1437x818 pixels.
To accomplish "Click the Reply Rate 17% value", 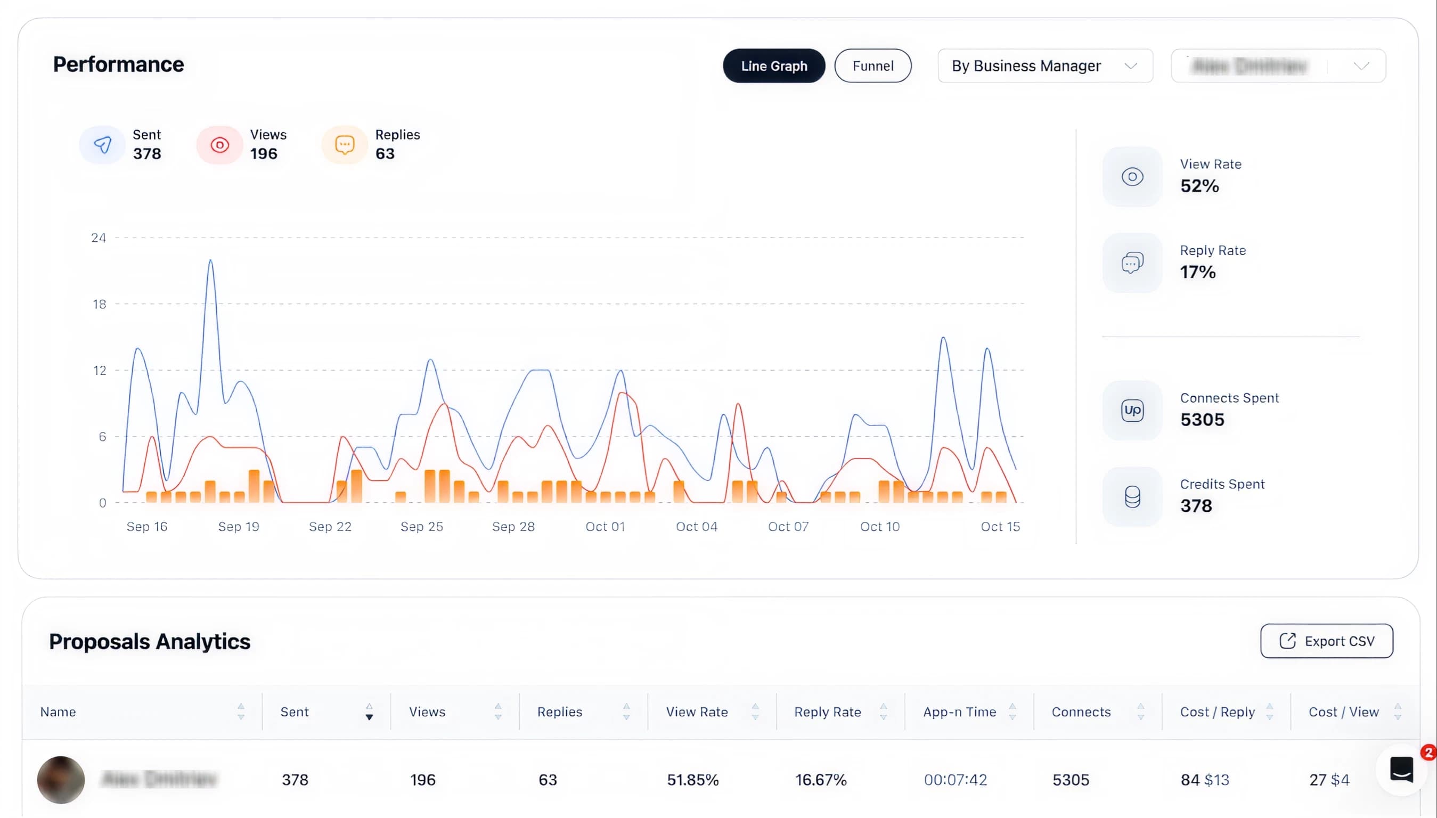I will click(1198, 272).
